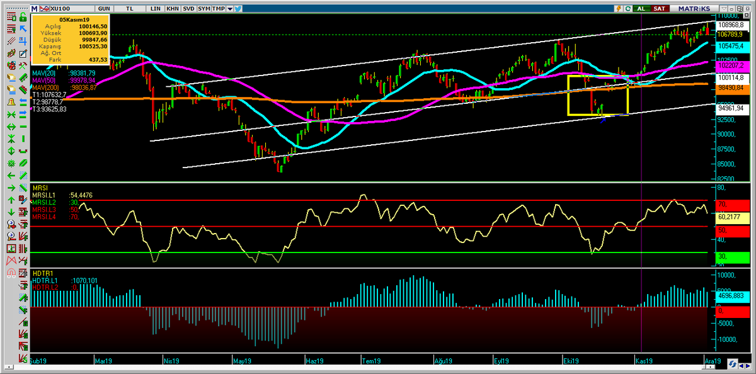
Task: Select the blue horizontal line tool
Action: (x=23, y=126)
